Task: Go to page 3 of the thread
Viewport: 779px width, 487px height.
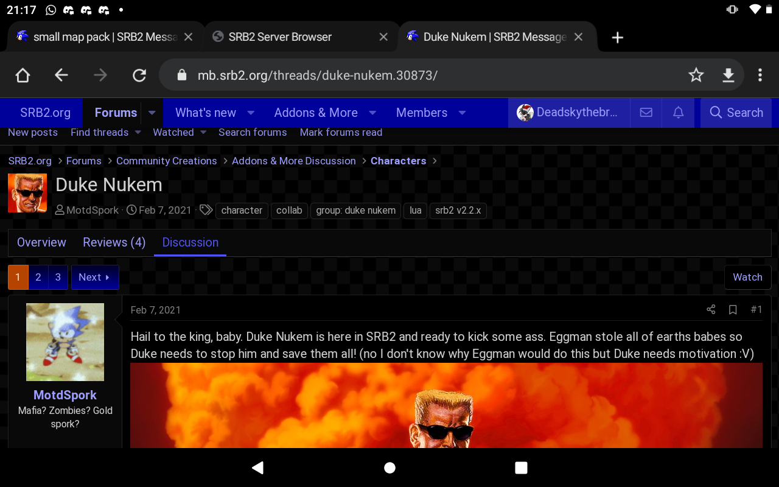Action: (58, 277)
